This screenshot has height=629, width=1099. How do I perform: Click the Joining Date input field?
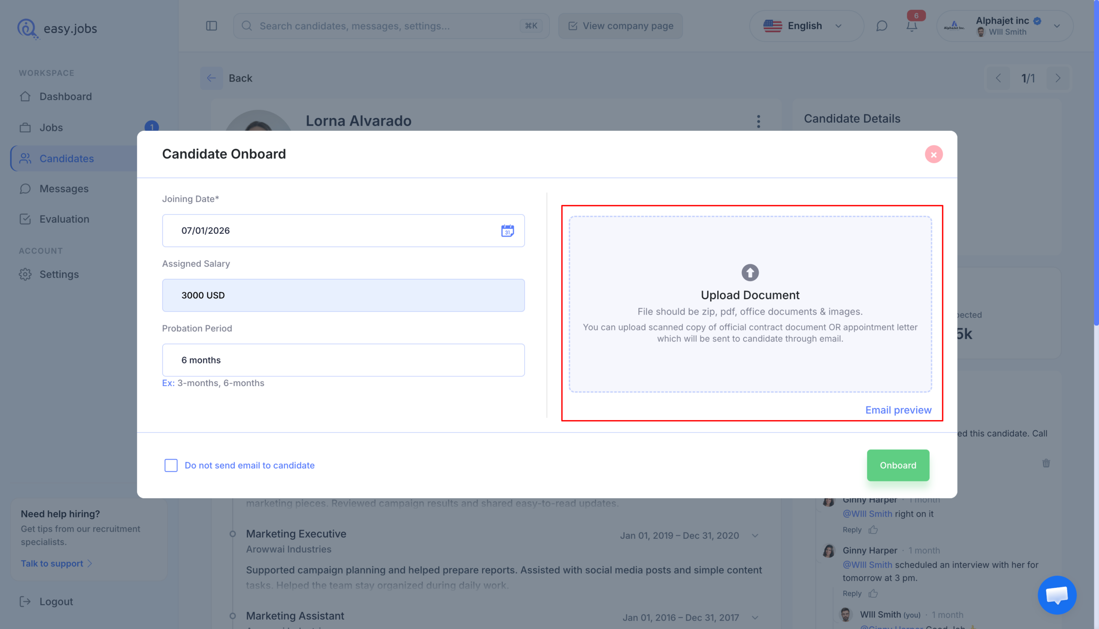coord(343,231)
